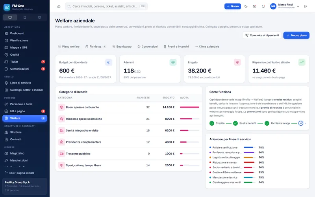Click Pulizia e sanificazione adhesion bar
The width and height of the screenshot is (315, 197).
tap(249, 147)
